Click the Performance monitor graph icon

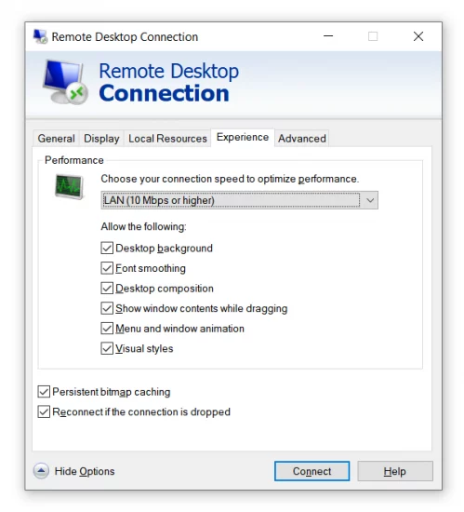[69, 187]
